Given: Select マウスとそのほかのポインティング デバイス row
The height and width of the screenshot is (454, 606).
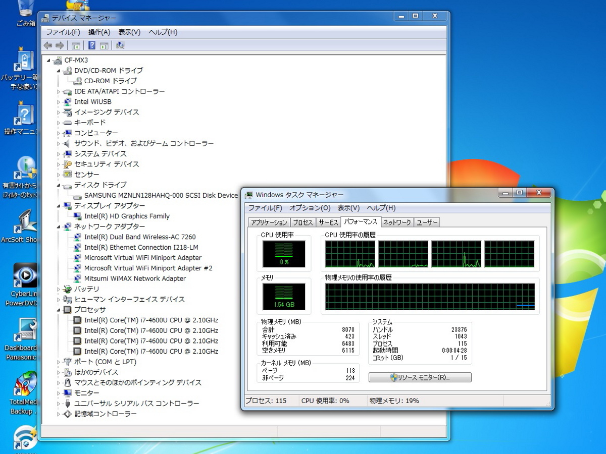Looking at the screenshot, I should (138, 383).
